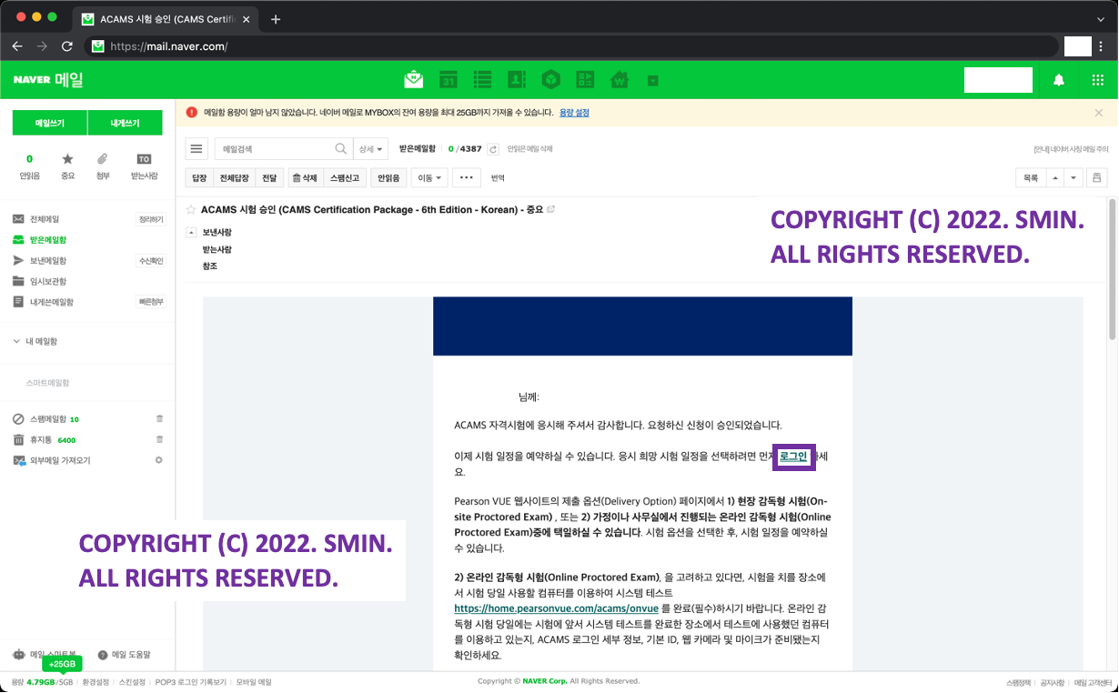Click 스팸신고 report spam button
This screenshot has width=1119, height=693.
(346, 178)
